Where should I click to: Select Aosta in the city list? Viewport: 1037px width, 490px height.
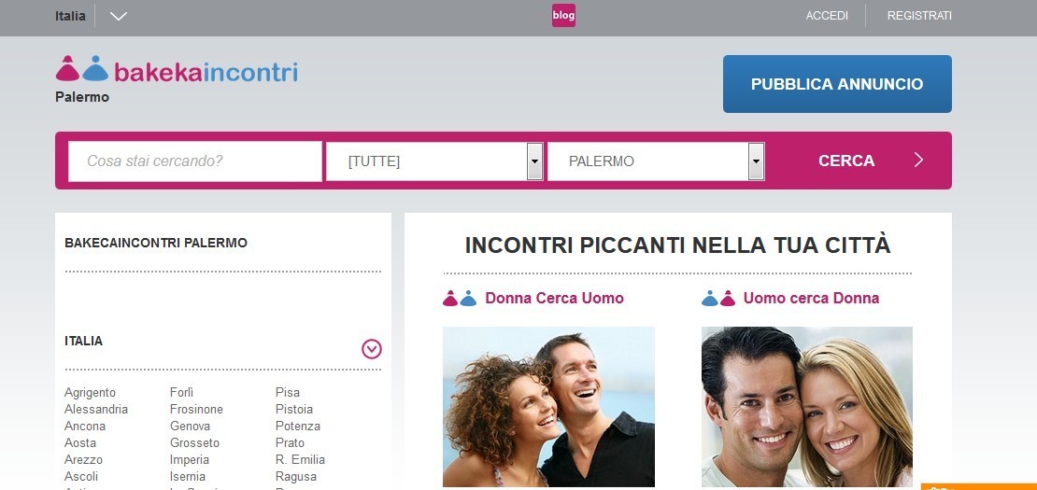(80, 443)
